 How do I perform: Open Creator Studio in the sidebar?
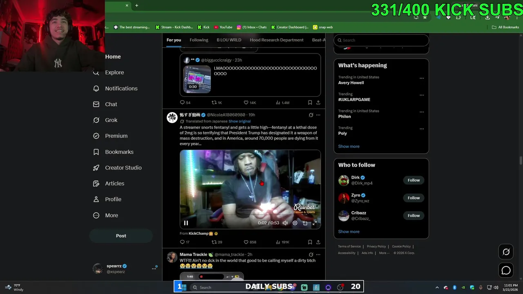[117, 168]
